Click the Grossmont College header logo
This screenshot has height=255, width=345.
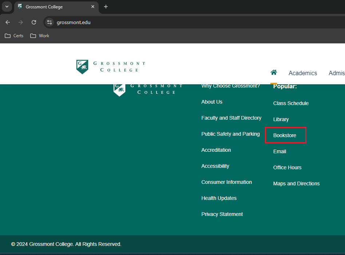click(x=111, y=67)
